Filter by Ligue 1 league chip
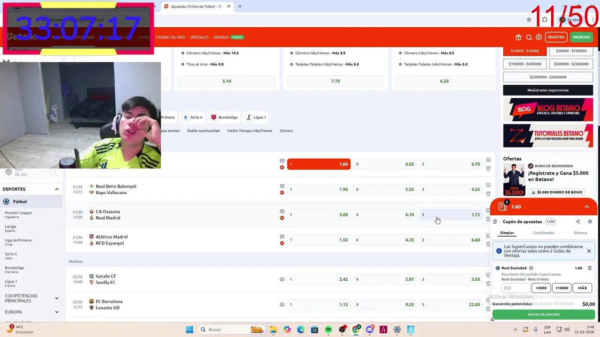Screen dimensions: 600x337 pyautogui.click(x=256, y=117)
